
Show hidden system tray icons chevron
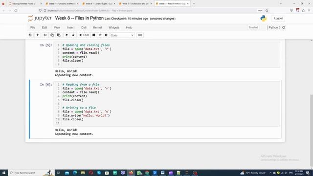pyautogui.click(x=270, y=173)
